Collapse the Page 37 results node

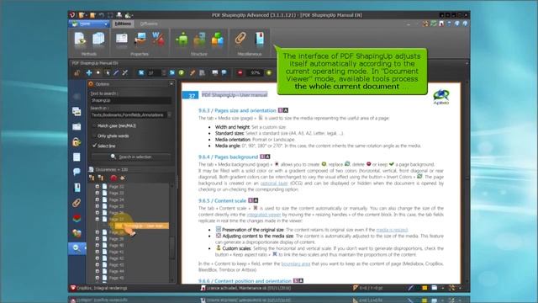click(x=98, y=219)
